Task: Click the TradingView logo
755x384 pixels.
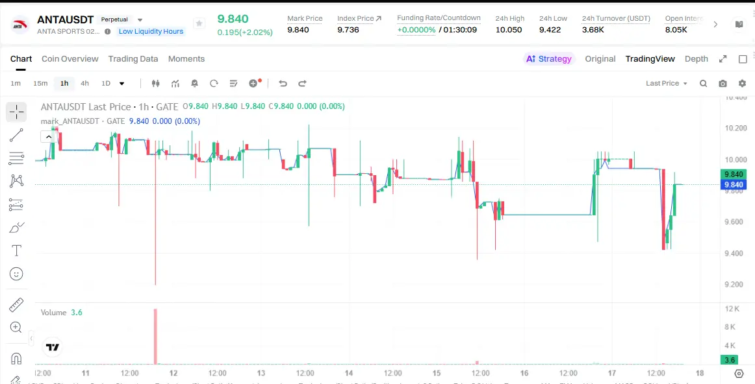Action: 53,346
